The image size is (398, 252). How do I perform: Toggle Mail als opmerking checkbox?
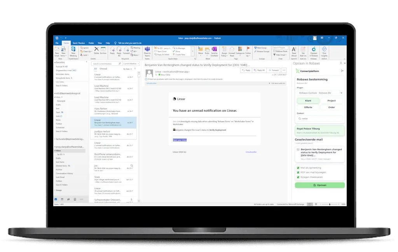(298, 168)
